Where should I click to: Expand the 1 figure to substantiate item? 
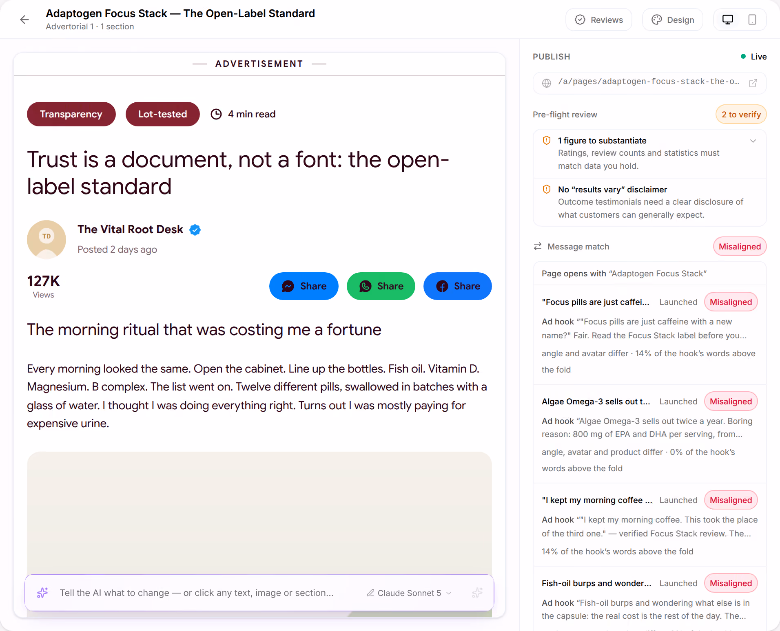(x=649, y=153)
